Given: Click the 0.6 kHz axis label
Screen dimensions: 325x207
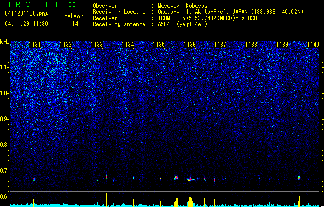Looking at the screenshot, I should point(5,197).
